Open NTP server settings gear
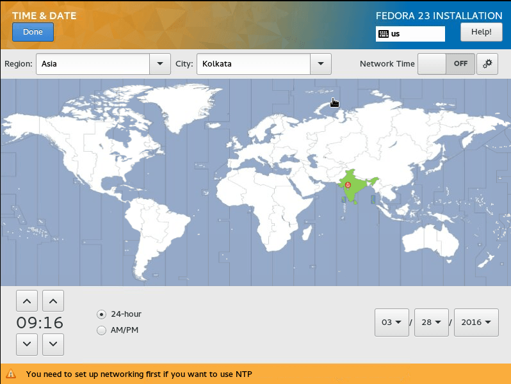 (x=487, y=64)
